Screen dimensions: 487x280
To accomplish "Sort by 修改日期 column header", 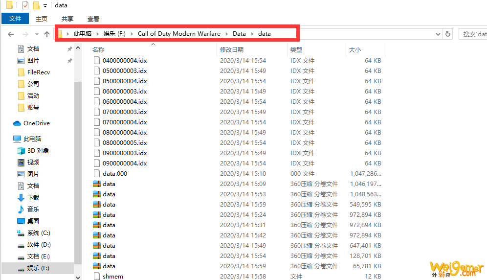I will (x=232, y=49).
